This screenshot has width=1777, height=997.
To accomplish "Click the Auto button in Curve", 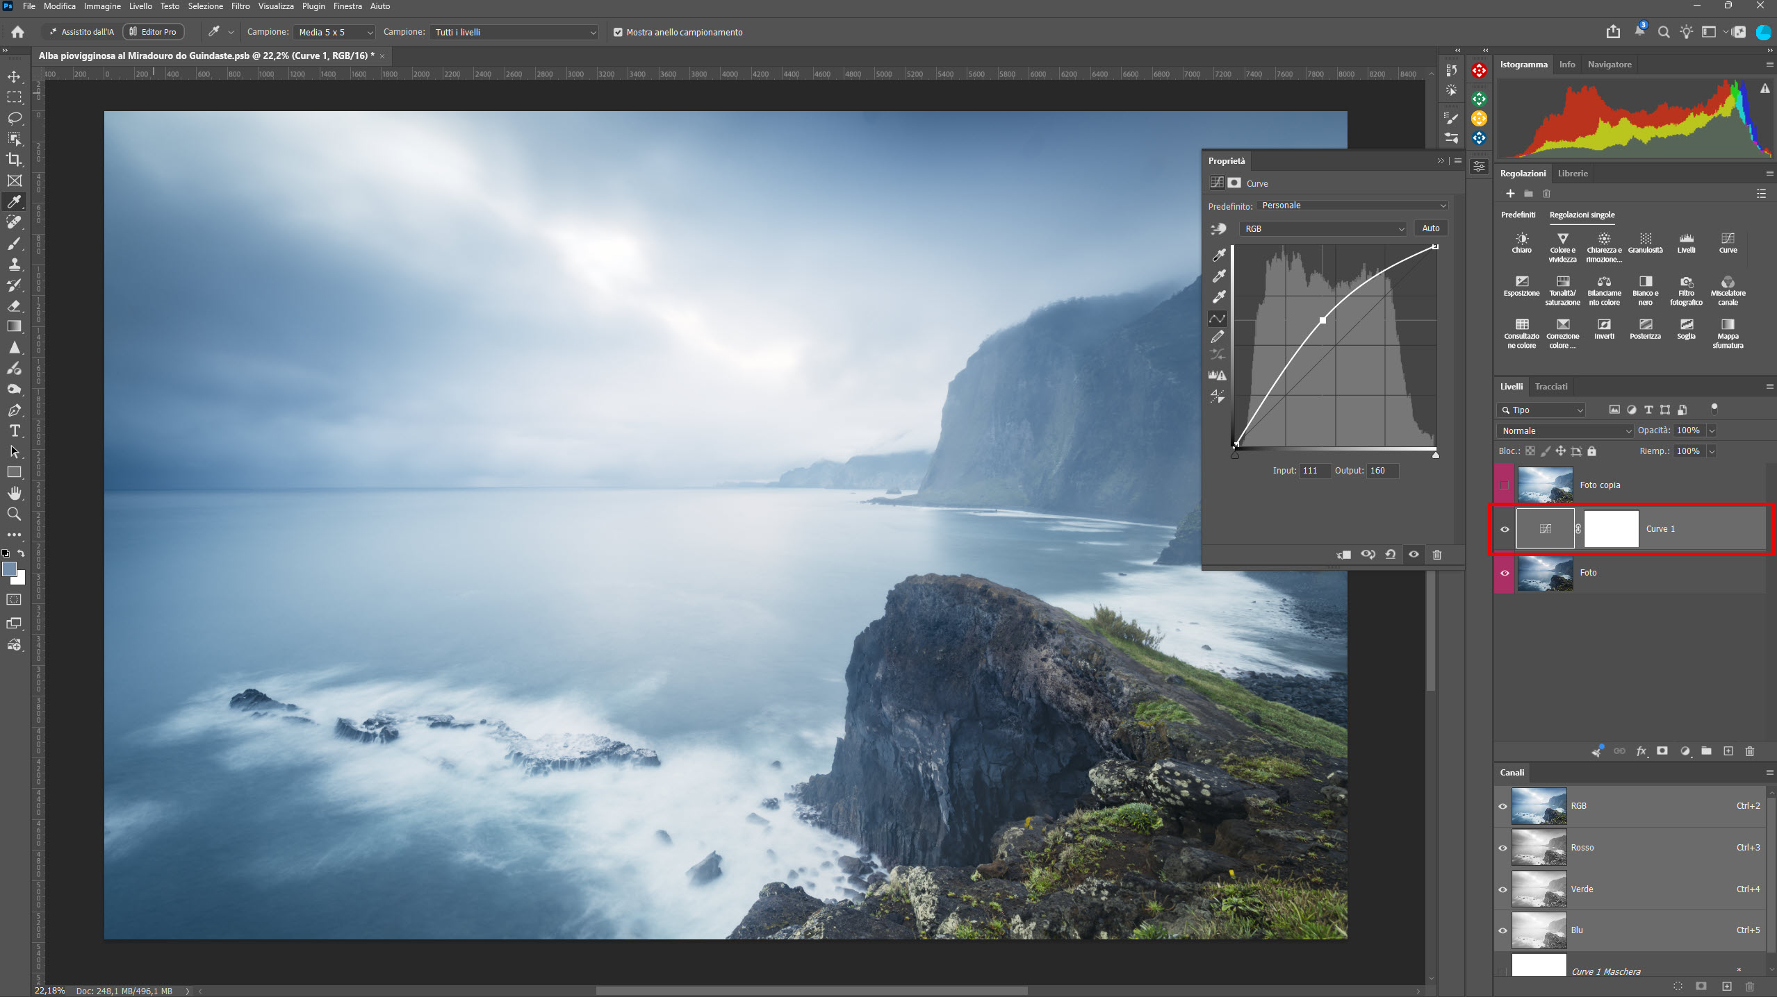I will click(x=1431, y=228).
